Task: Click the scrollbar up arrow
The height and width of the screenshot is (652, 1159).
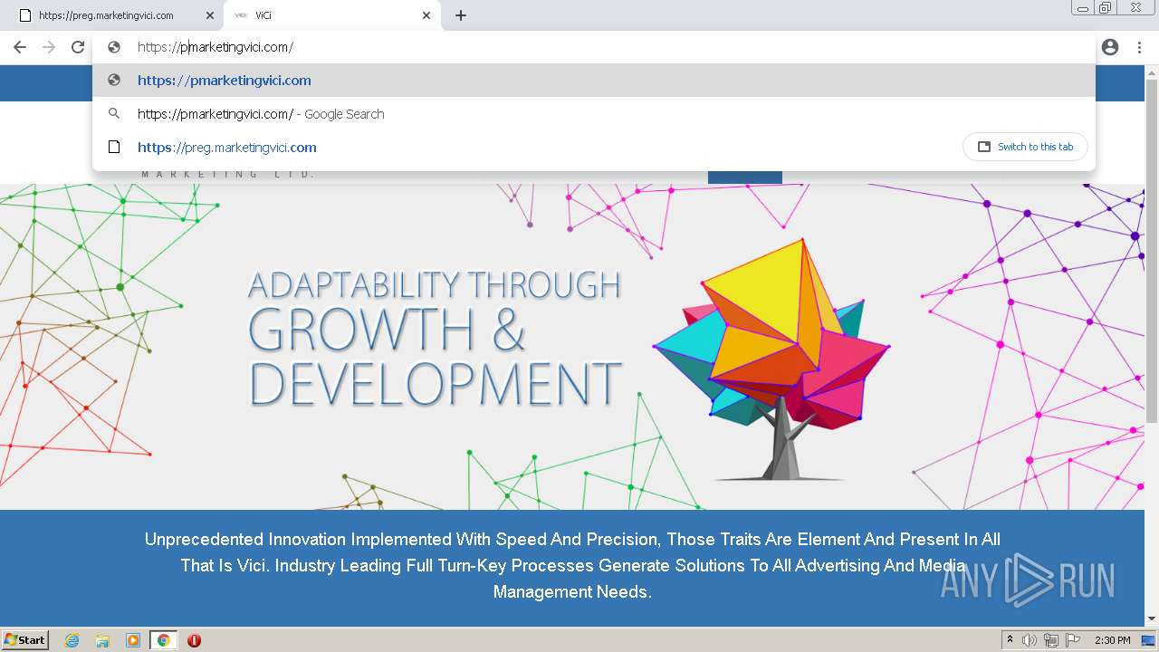Action: point(1152,72)
